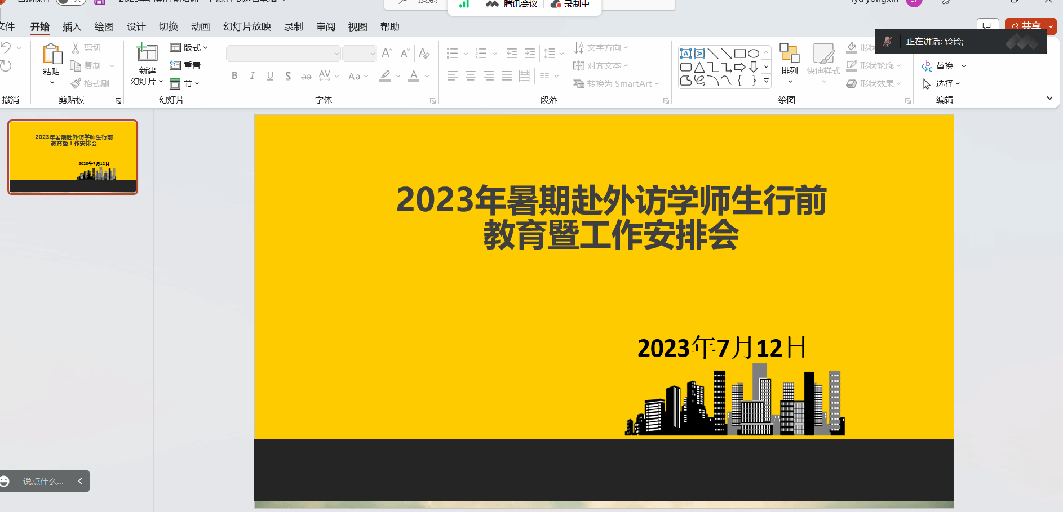The width and height of the screenshot is (1063, 512).
Task: Select the first slide thumbnail
Action: [73, 157]
